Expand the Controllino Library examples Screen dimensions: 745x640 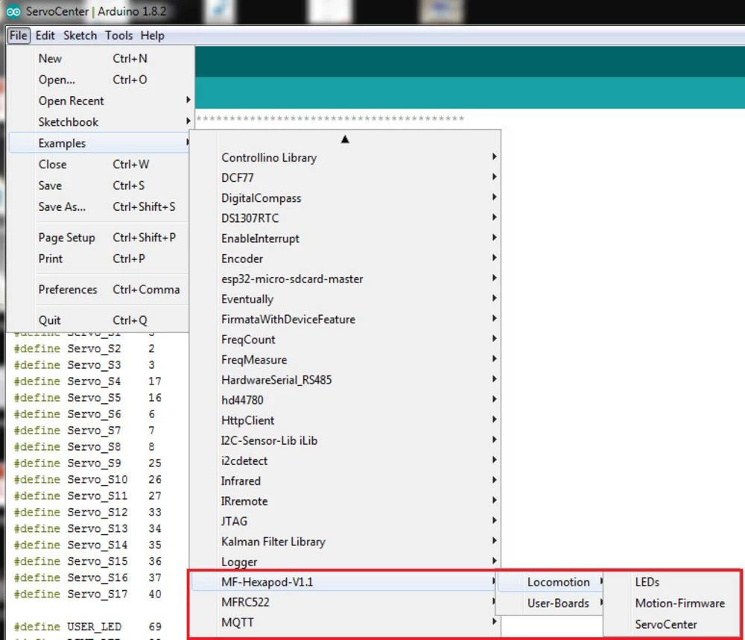tap(269, 157)
